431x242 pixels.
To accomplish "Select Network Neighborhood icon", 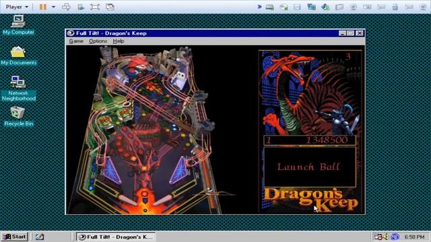I will point(18,88).
